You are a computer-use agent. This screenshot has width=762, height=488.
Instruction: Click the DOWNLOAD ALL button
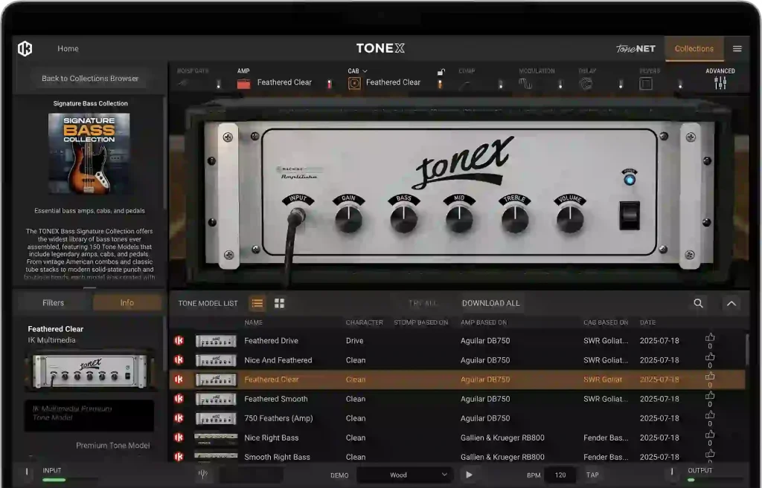(490, 303)
